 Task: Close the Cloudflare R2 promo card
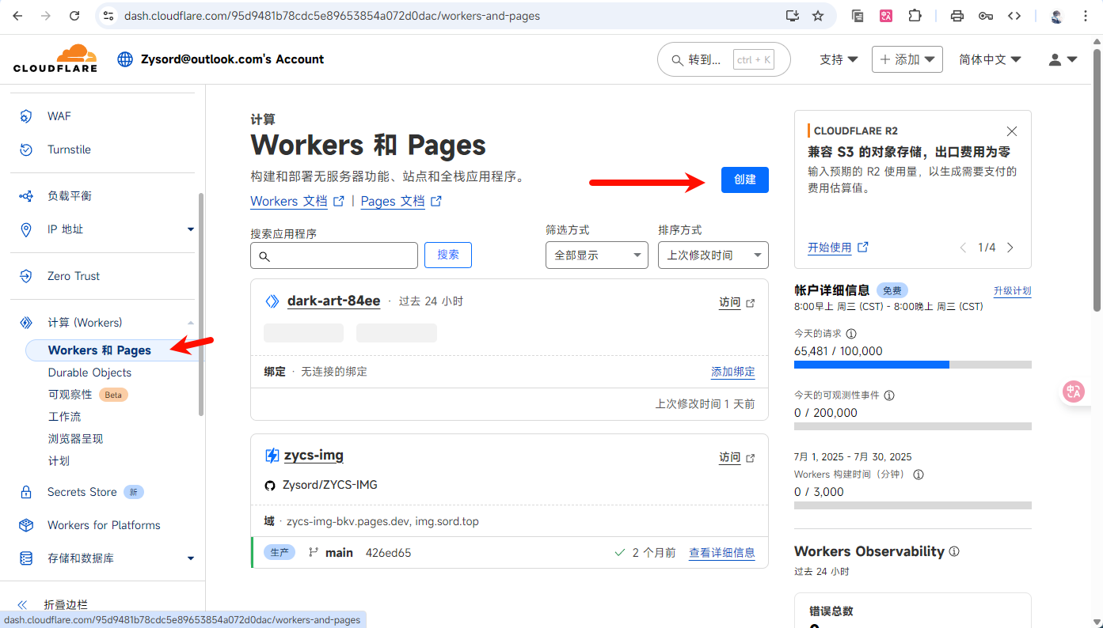pos(1011,131)
